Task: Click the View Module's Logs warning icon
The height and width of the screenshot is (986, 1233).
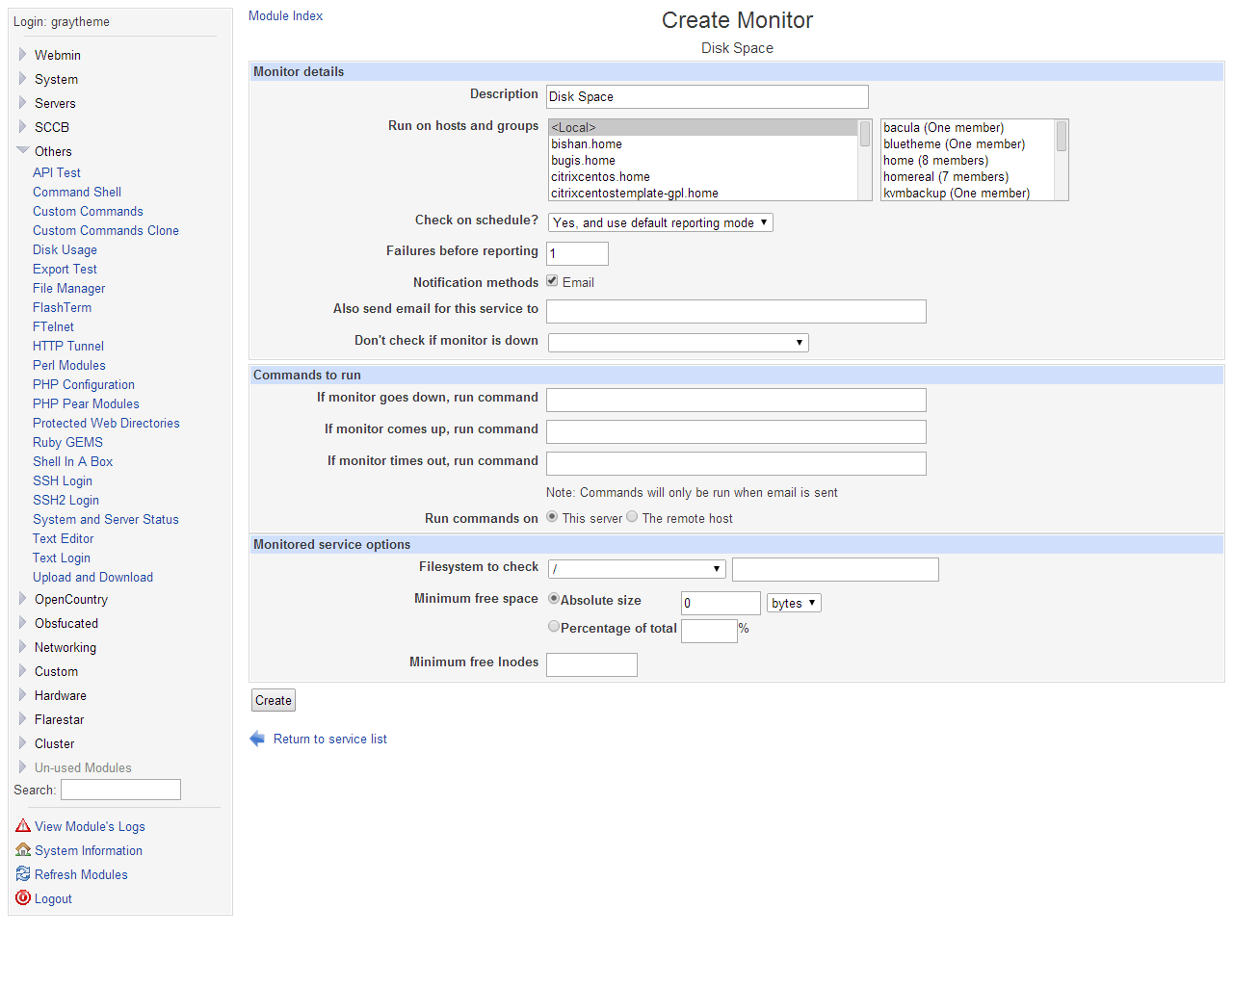Action: pyautogui.click(x=23, y=826)
